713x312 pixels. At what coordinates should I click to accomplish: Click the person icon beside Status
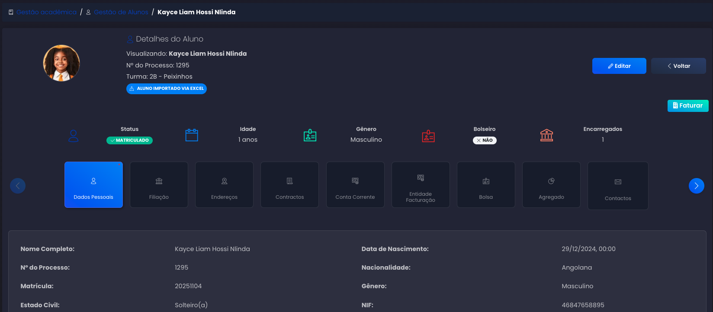[74, 136]
